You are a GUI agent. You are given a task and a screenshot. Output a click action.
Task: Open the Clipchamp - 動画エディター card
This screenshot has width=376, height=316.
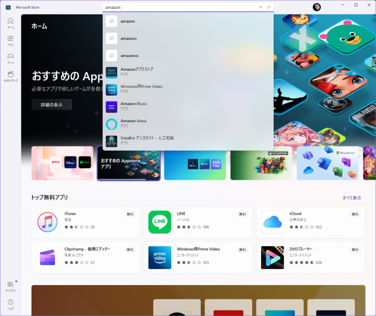point(86,257)
